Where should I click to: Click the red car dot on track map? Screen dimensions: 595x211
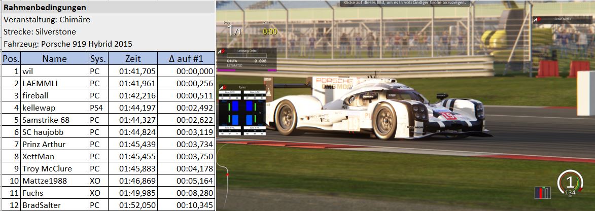(x=227, y=174)
